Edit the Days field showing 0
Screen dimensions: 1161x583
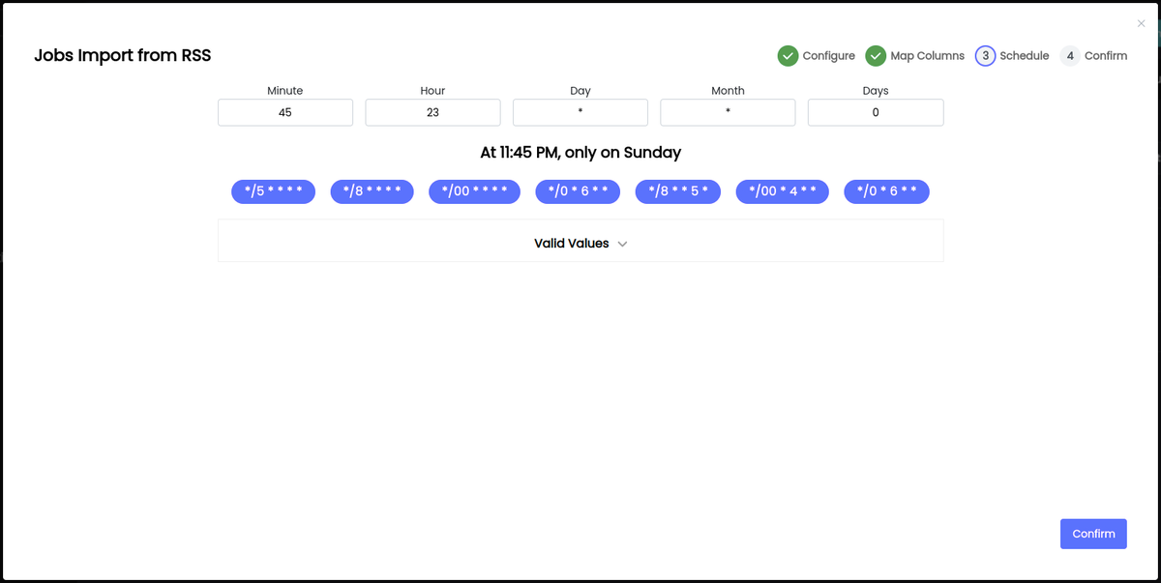[876, 112]
